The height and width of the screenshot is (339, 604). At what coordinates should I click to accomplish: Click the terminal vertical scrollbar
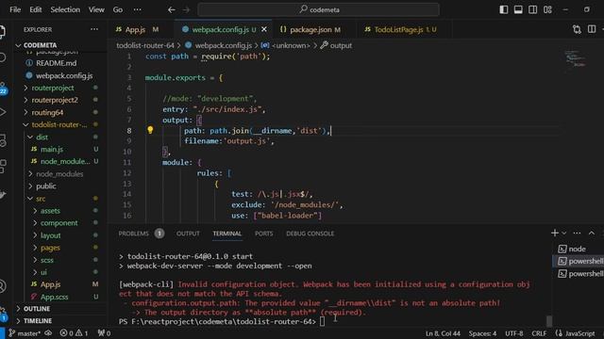[x=549, y=320]
